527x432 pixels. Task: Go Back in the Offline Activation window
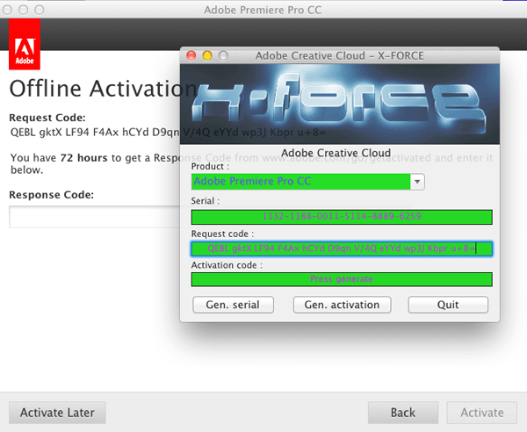pyautogui.click(x=403, y=413)
